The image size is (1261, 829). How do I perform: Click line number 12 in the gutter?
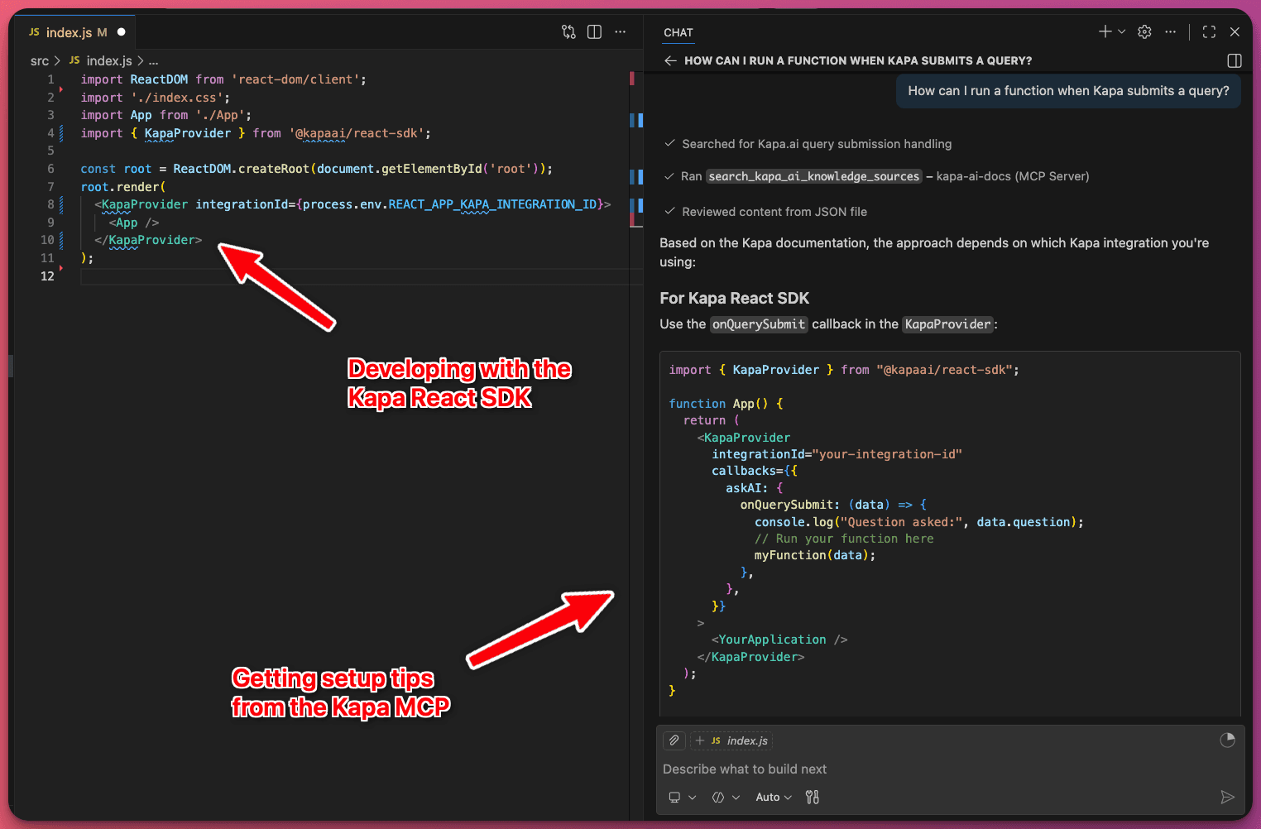click(47, 276)
